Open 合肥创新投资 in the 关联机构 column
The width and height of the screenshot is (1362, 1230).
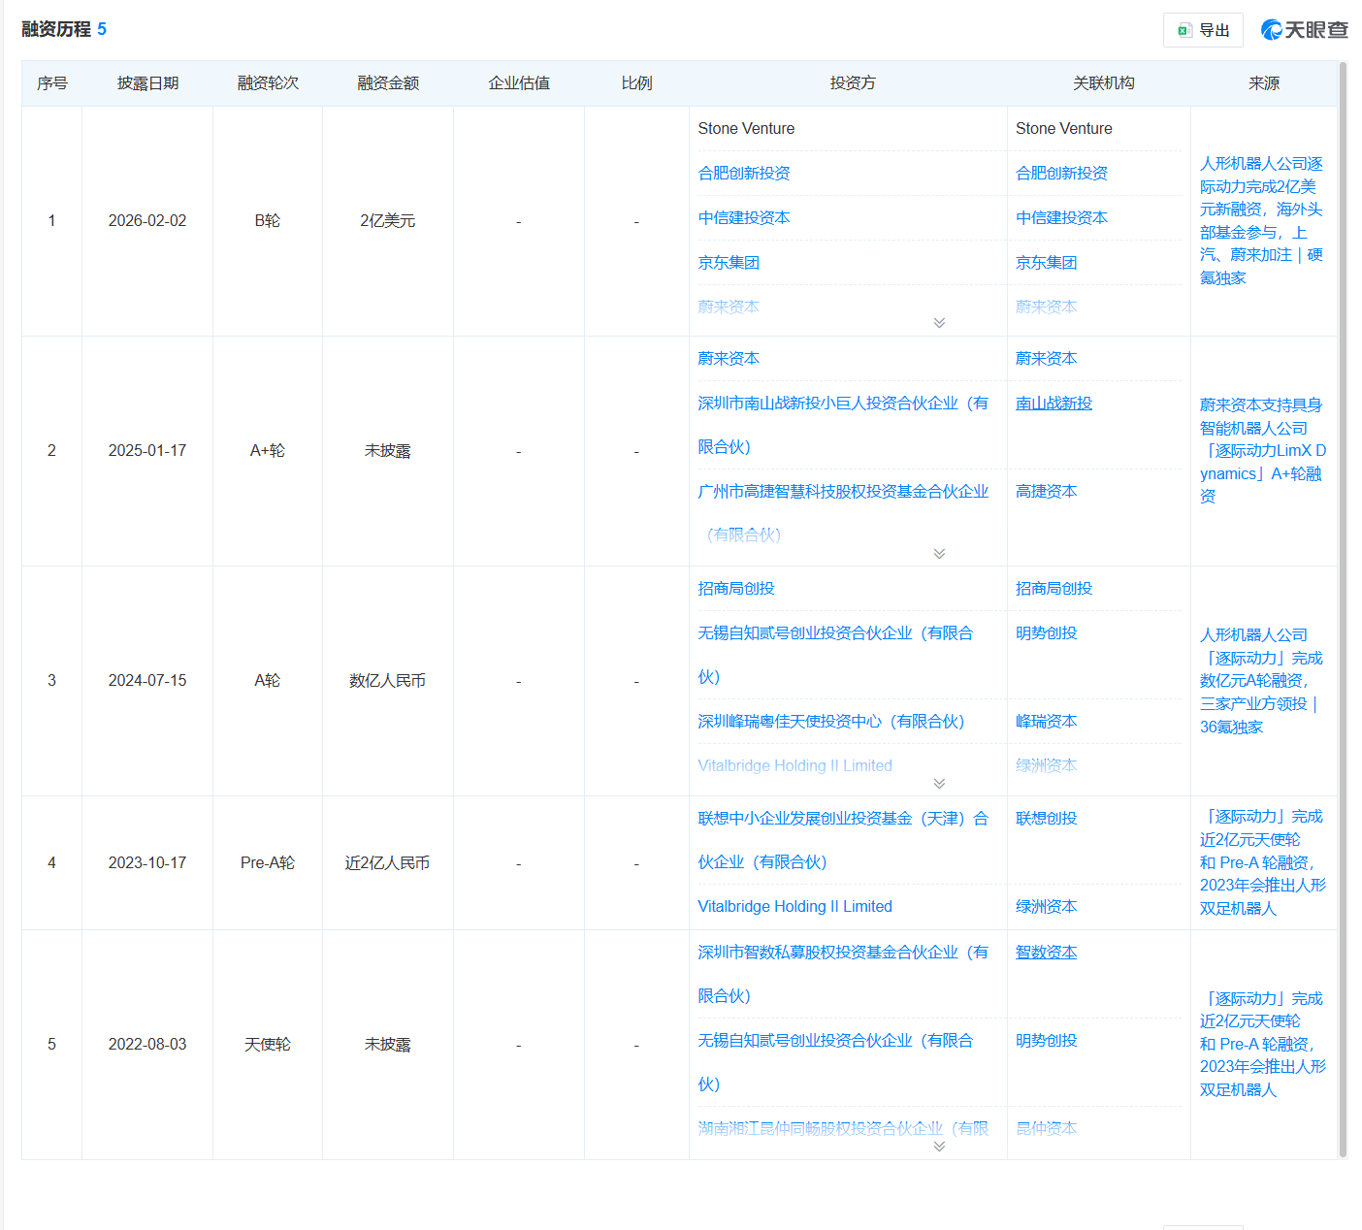1061,173
